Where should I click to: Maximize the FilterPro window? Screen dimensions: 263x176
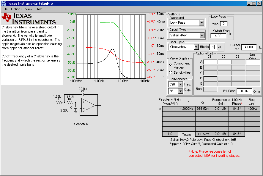click(x=254, y=3)
